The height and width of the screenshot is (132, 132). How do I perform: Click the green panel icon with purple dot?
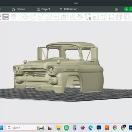click(x=116, y=9)
